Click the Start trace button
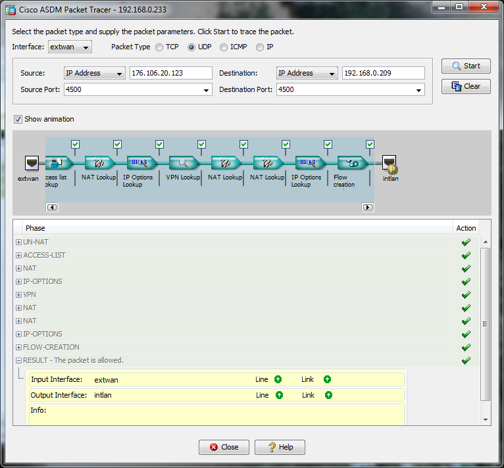504x468 pixels. click(x=466, y=66)
